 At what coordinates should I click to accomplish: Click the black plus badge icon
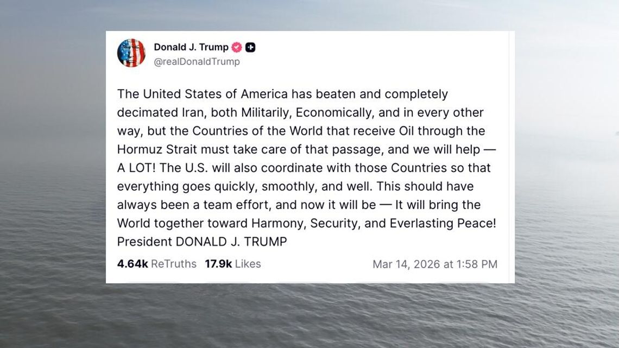250,47
